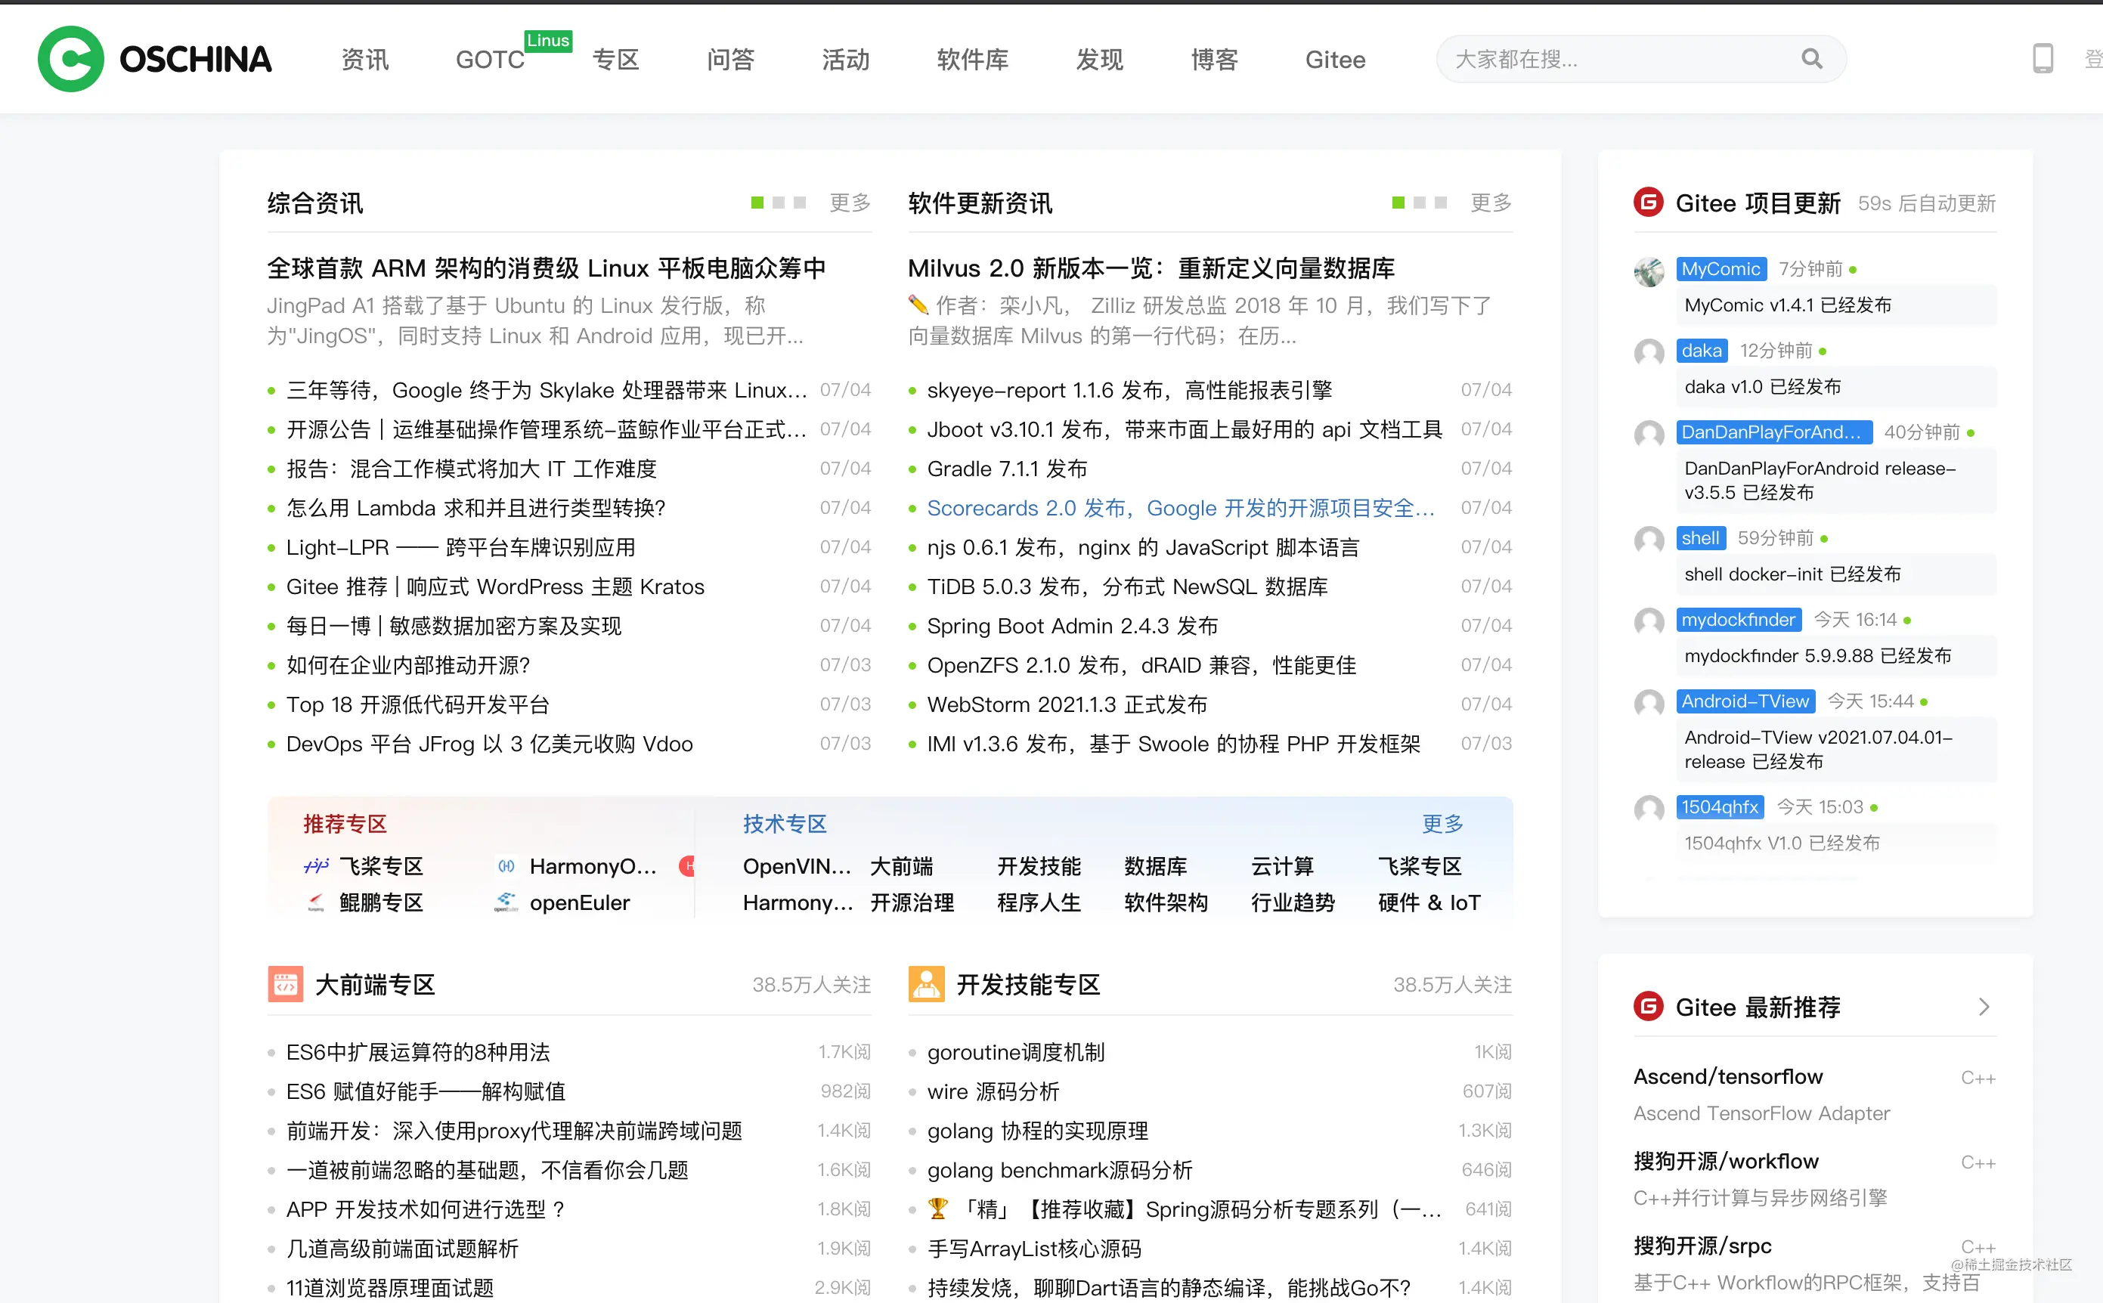Screen dimensions: 2103x1303
Task: Select second page dot in 软件更新资讯
Action: point(1420,203)
